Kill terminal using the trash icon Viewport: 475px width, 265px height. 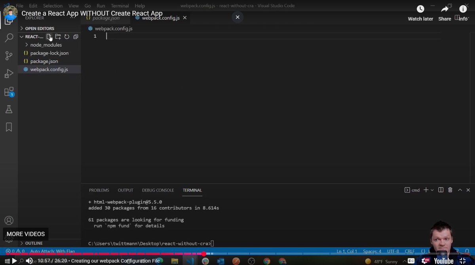tap(450, 190)
